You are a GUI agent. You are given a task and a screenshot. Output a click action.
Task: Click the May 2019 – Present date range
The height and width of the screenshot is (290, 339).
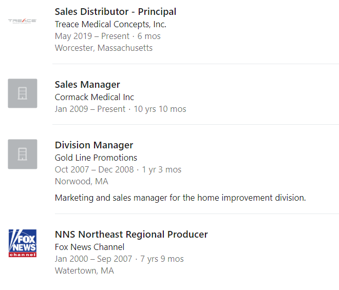[92, 36]
